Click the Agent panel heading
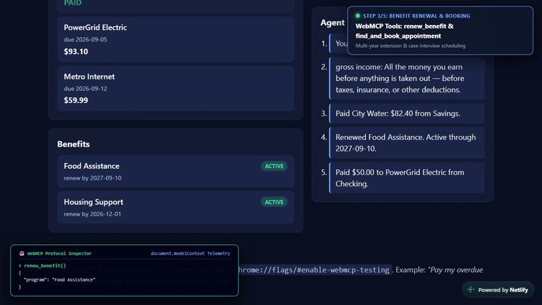This screenshot has height=305, width=542. [x=332, y=22]
